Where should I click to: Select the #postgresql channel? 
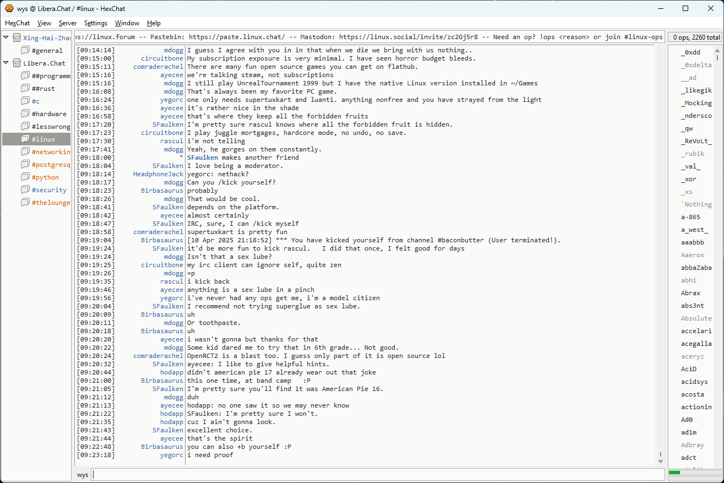(x=51, y=165)
